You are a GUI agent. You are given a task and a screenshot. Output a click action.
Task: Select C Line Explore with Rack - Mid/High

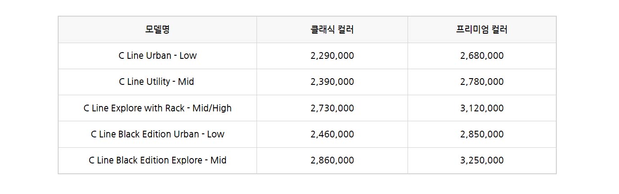(157, 108)
